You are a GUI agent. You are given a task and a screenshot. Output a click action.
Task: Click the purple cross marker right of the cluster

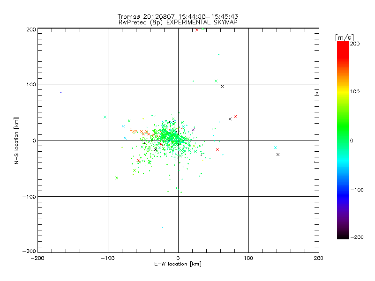(x=193, y=130)
